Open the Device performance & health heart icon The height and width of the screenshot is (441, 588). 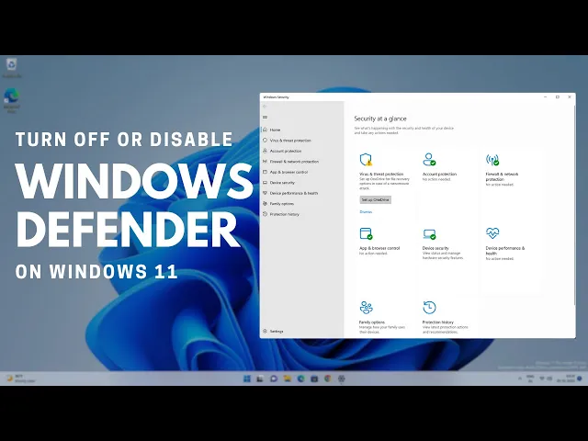coord(492,232)
